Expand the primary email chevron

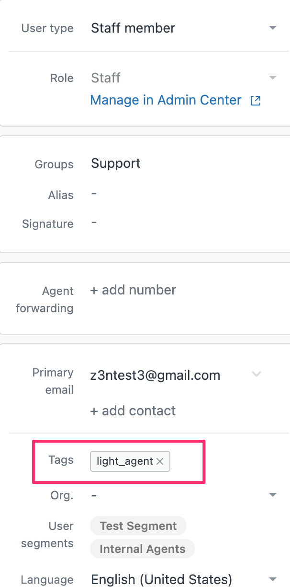click(x=257, y=374)
